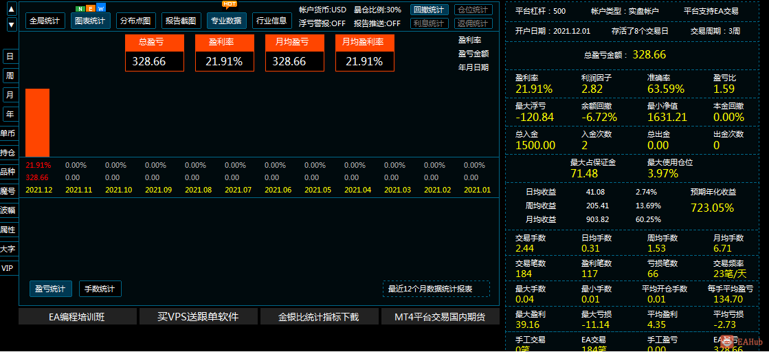Open 金银比统计指标下载 link
Image resolution: width=769 pixels, height=352 pixels.
point(320,317)
